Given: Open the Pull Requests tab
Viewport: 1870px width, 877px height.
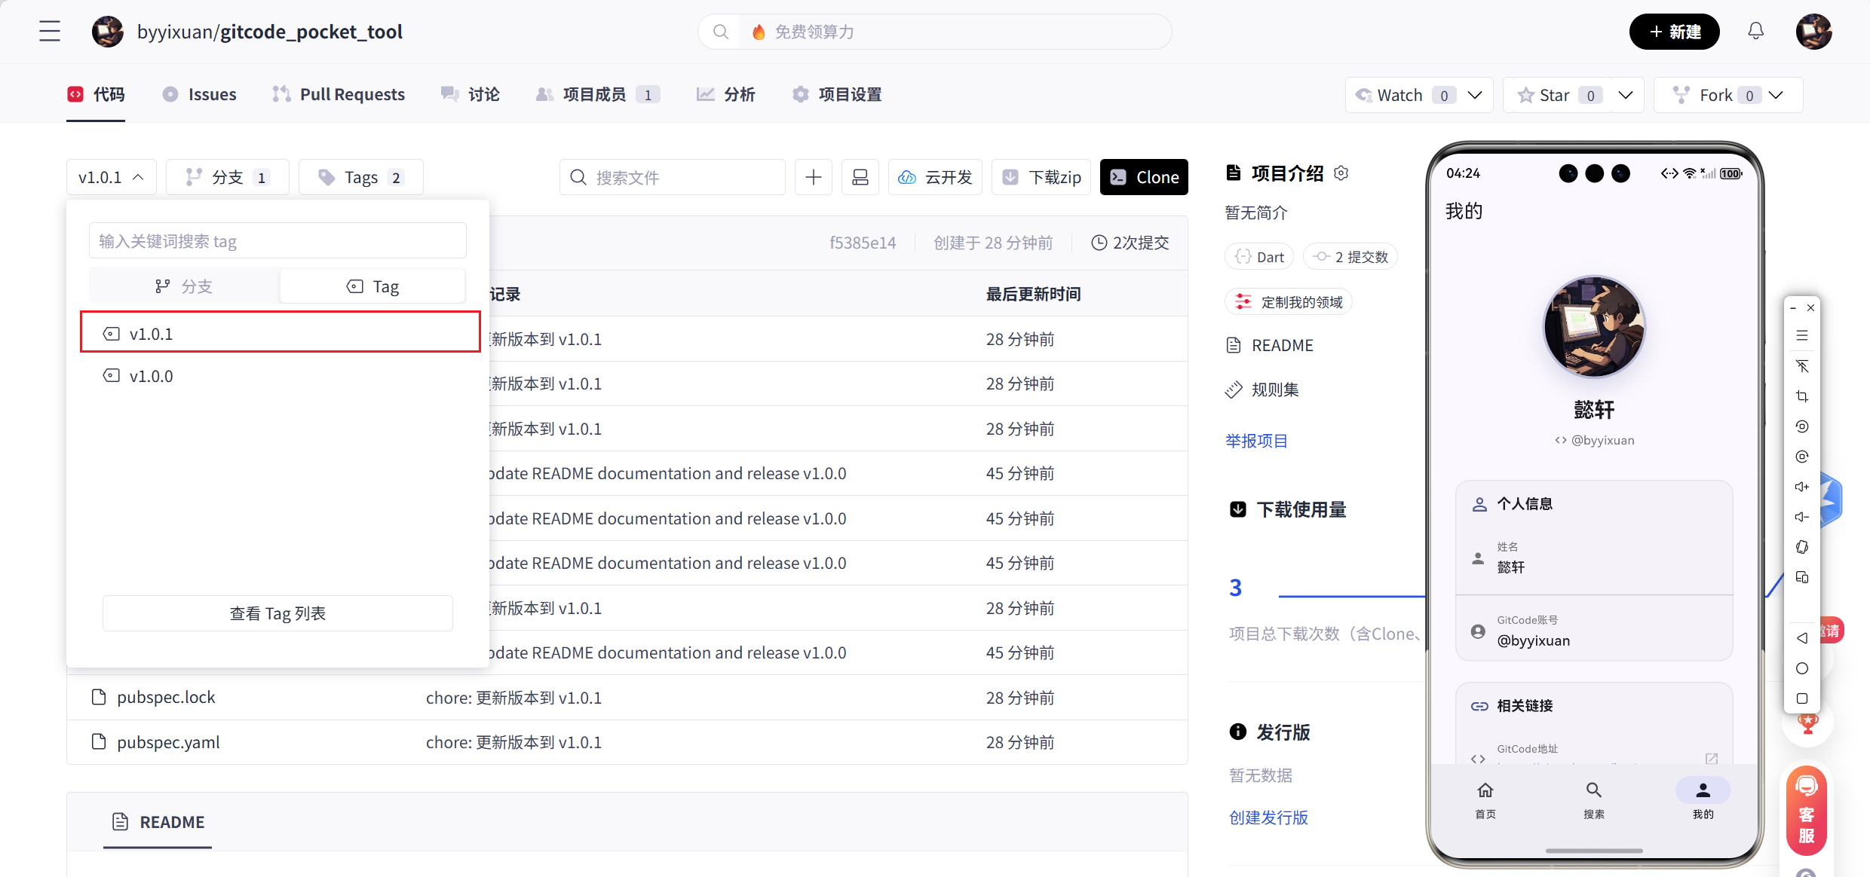Looking at the screenshot, I should 339,94.
